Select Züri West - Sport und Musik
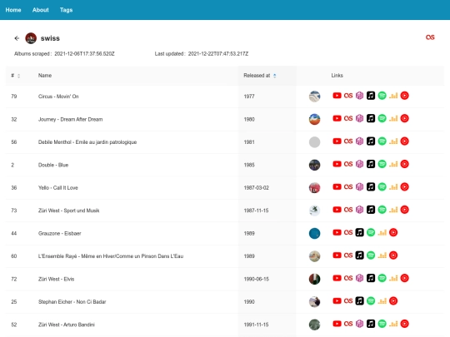450x337 pixels. [x=68, y=211]
